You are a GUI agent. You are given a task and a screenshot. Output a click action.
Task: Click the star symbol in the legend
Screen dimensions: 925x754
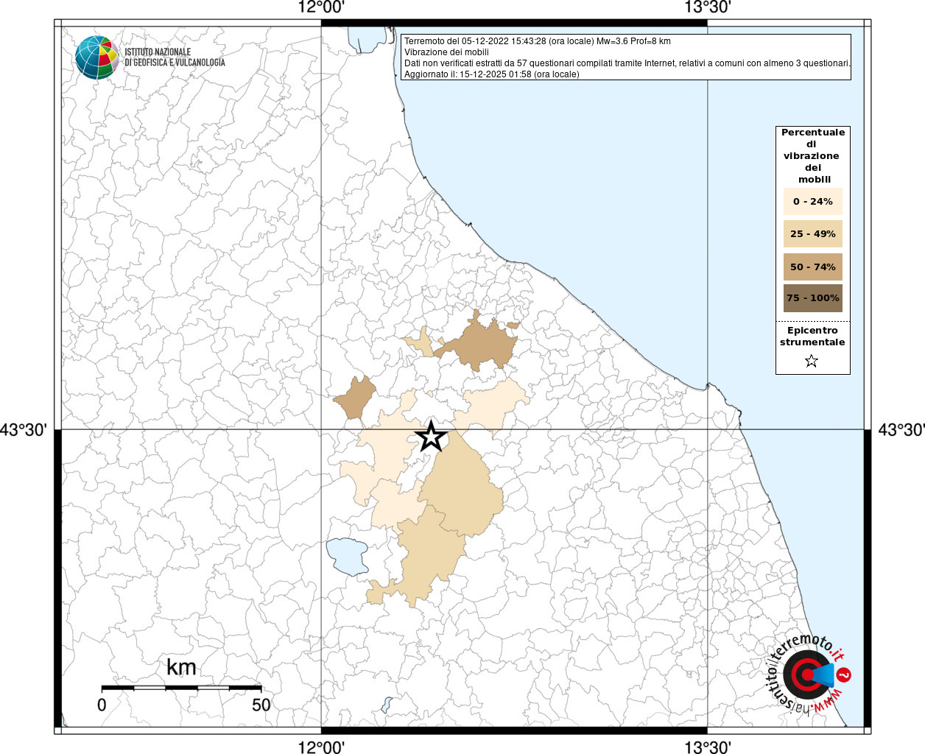[x=812, y=361]
